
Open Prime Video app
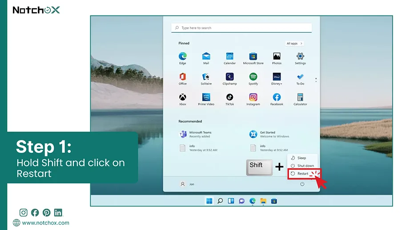(206, 99)
